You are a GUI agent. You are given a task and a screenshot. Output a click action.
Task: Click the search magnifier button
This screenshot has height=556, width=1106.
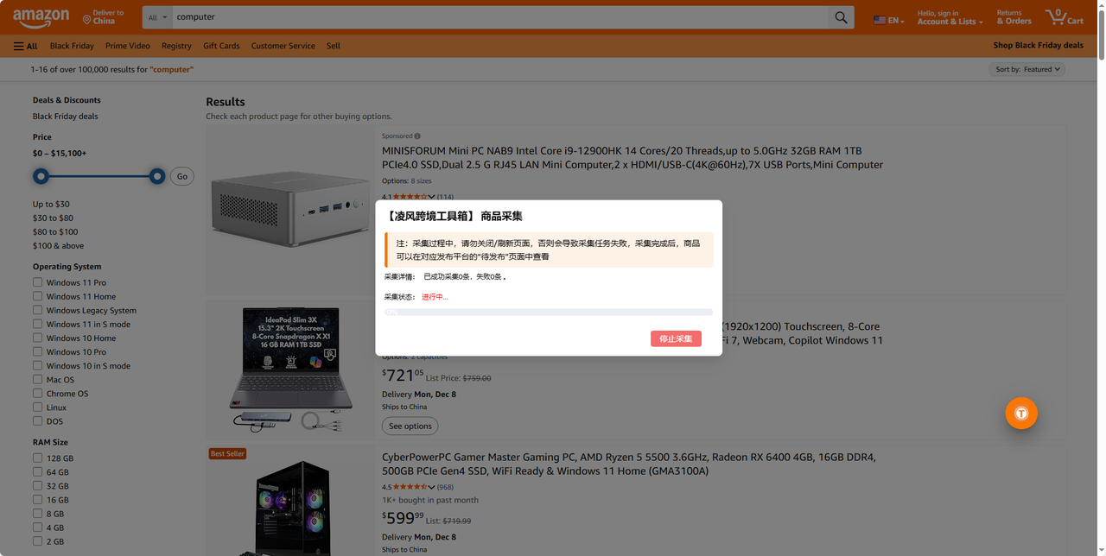pos(841,17)
